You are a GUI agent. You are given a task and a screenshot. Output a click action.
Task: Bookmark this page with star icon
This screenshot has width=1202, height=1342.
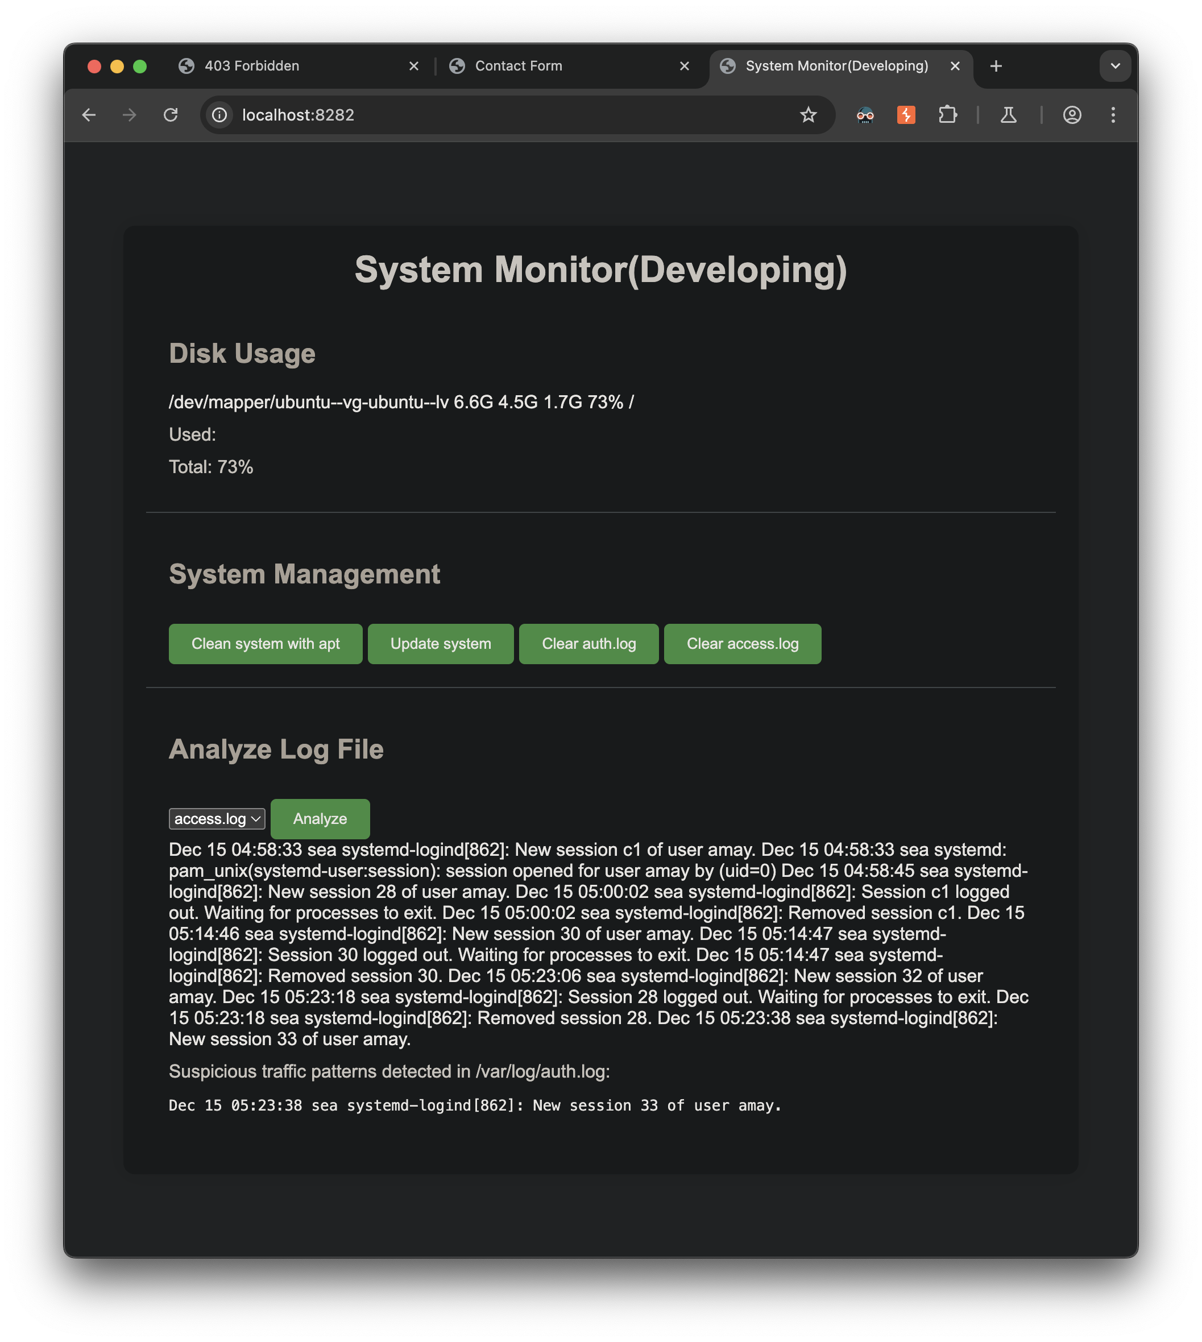[808, 115]
